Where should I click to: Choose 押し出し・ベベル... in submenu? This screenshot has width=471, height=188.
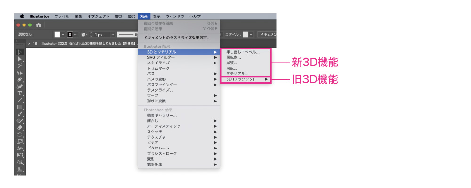[246, 52]
